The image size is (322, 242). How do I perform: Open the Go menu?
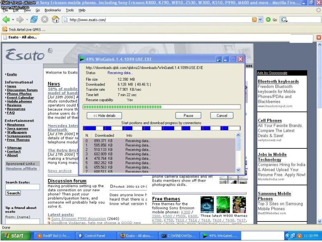(x=37, y=10)
